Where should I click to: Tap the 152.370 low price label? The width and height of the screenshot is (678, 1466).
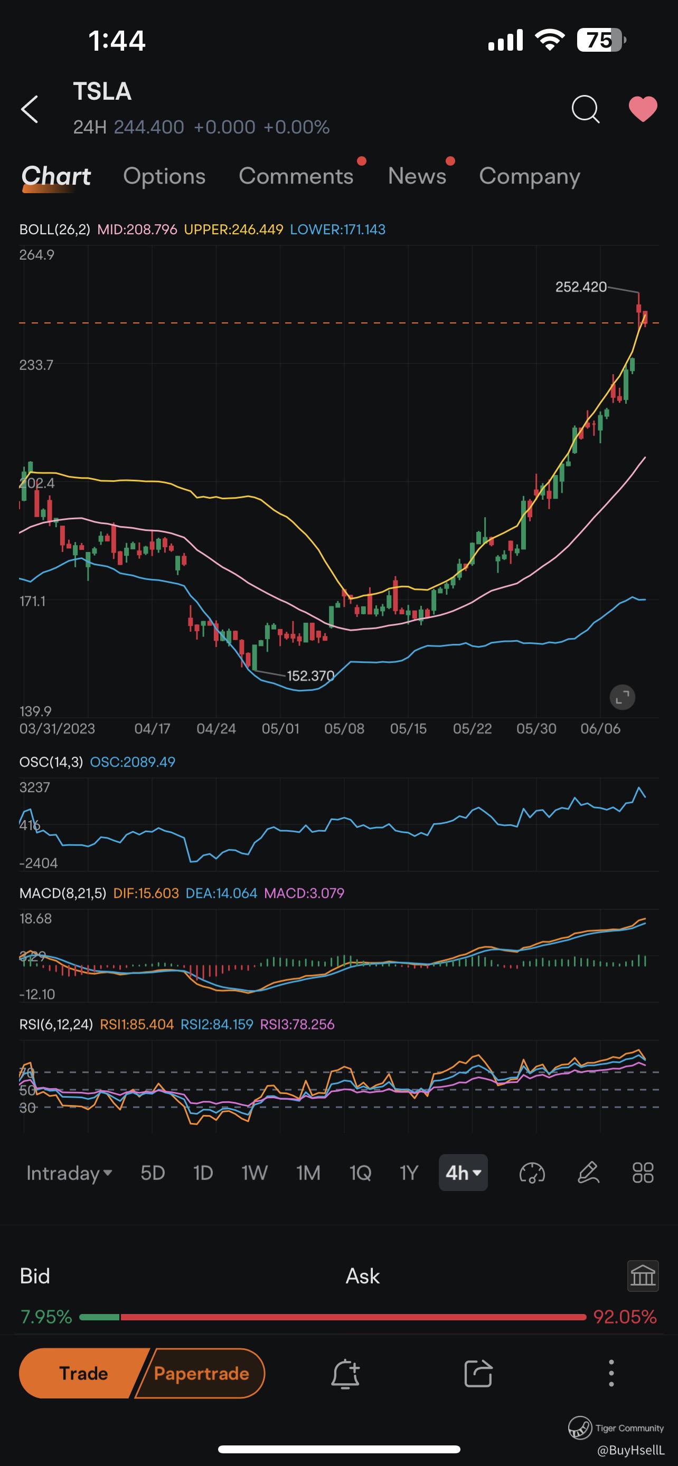tap(310, 676)
